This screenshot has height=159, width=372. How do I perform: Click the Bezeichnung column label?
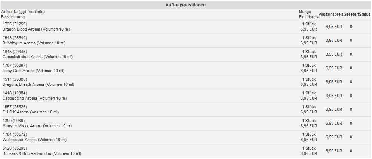13,17
